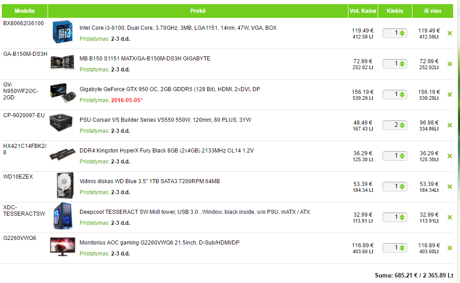
Task: Click the DDR4 Kingston HyperX Fury Black title
Action: [166, 151]
